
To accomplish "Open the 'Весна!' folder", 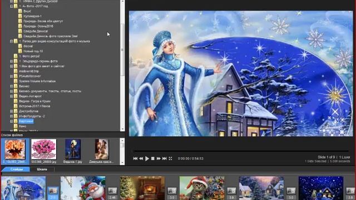I will click(x=28, y=46).
